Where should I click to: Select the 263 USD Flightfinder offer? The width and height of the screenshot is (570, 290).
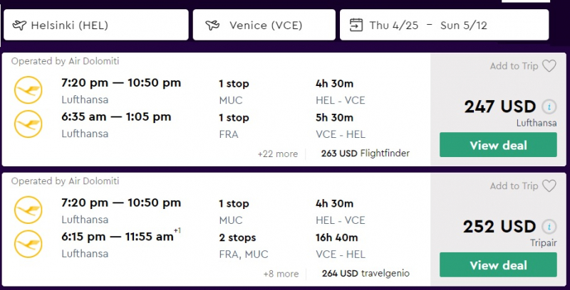pos(366,153)
